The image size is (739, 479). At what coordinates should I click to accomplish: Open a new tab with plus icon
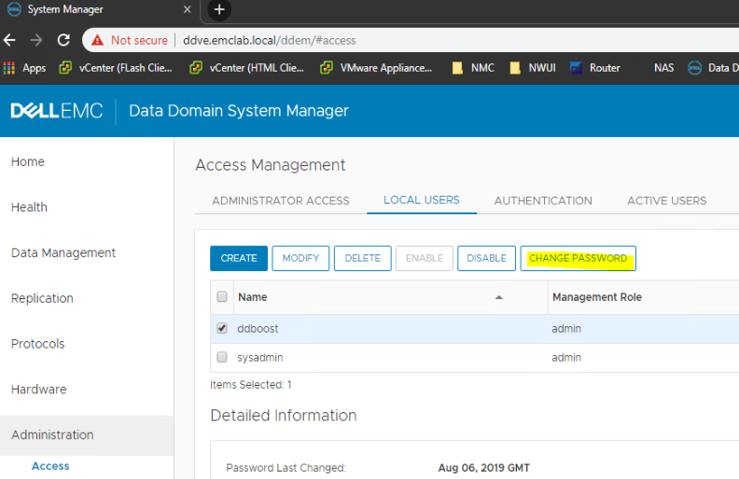tap(219, 10)
